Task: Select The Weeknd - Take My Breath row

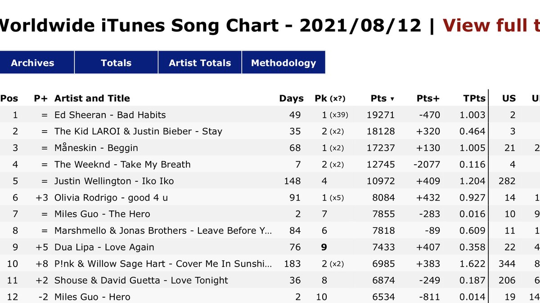Action: [270, 164]
